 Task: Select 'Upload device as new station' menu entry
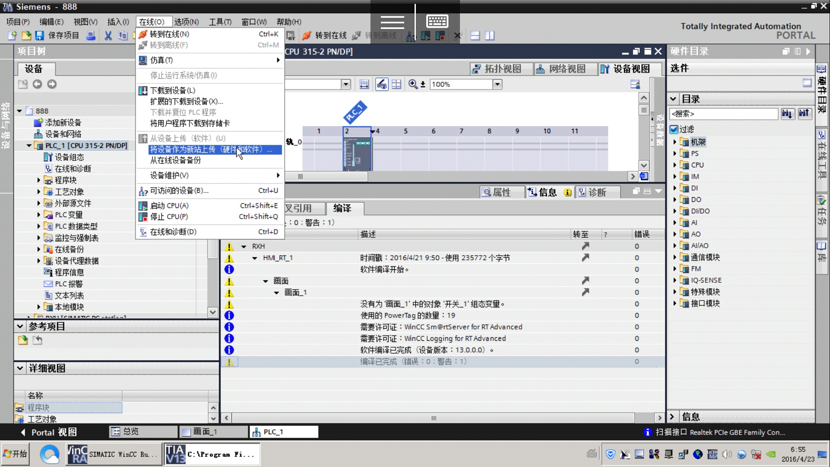211,149
